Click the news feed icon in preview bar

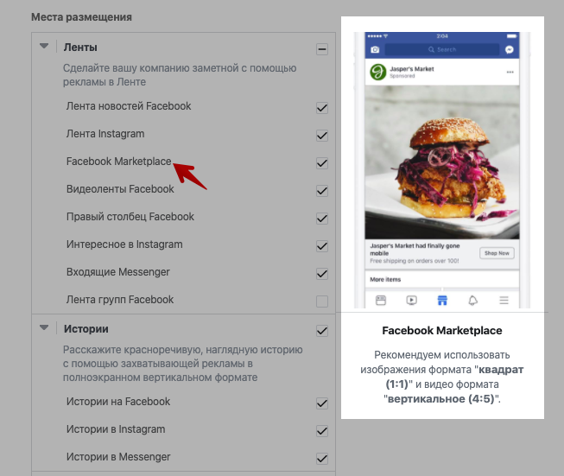pyautogui.click(x=381, y=300)
